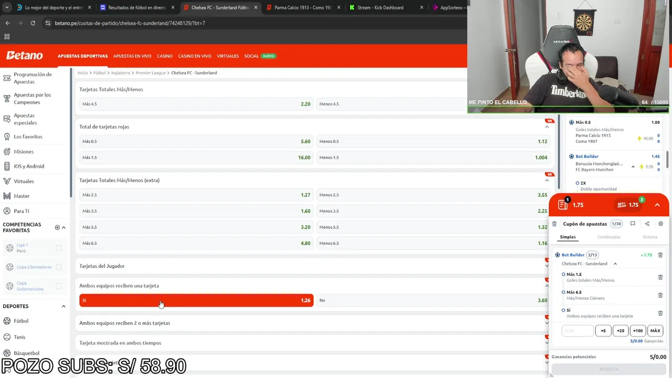
Task: Open the Tenis sport icon
Action: click(x=7, y=337)
